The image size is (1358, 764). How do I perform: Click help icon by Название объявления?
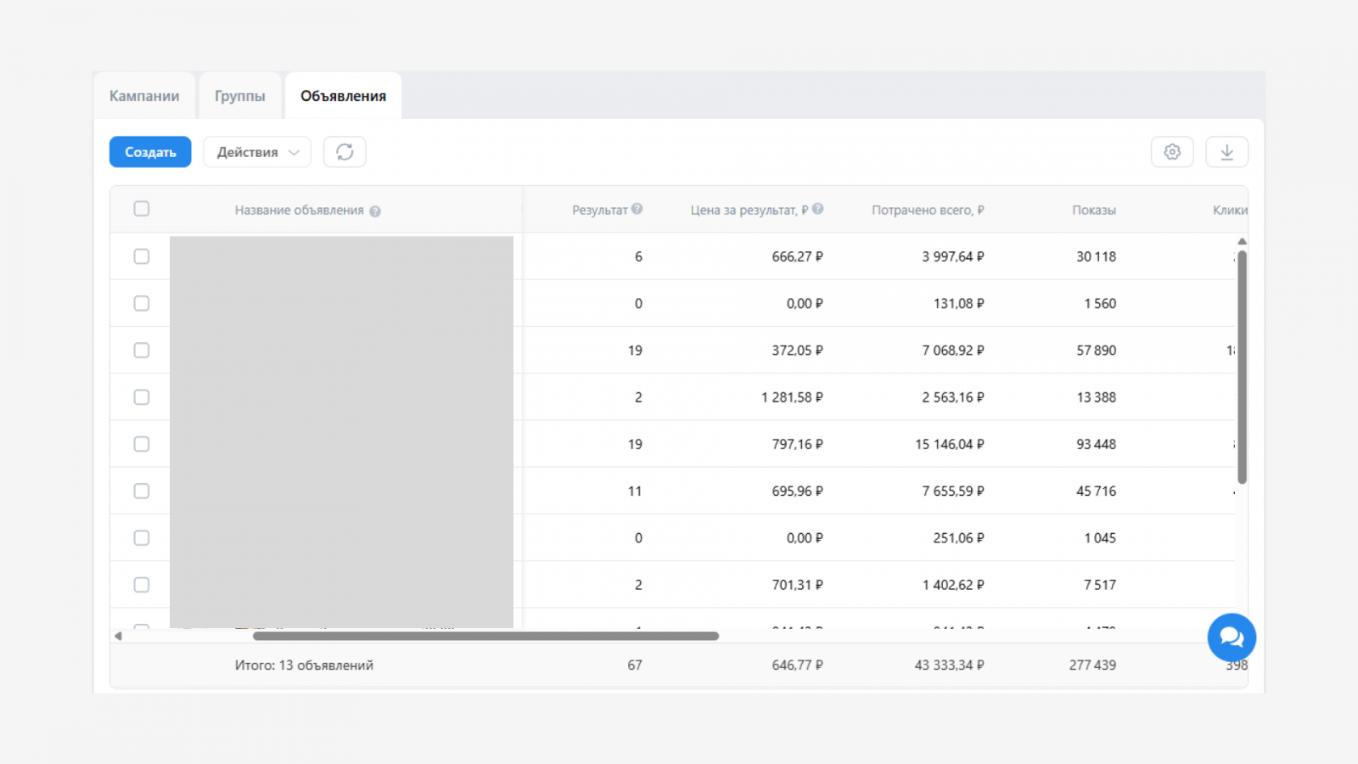tap(375, 211)
